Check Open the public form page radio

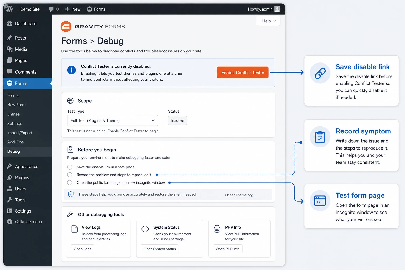pos(70,182)
